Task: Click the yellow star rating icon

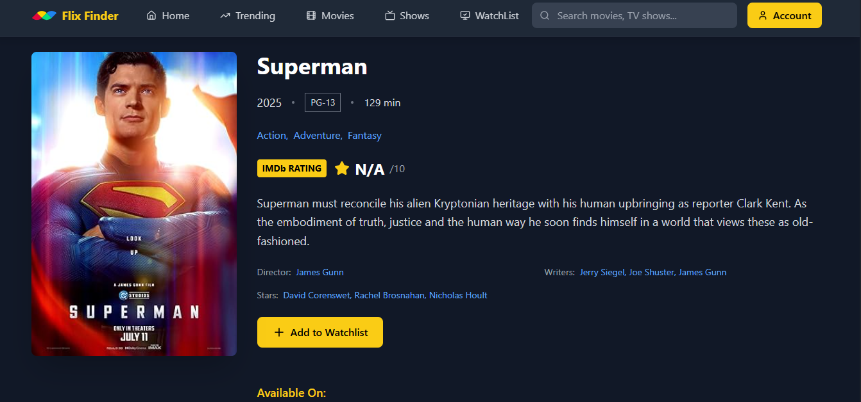Action: (342, 168)
